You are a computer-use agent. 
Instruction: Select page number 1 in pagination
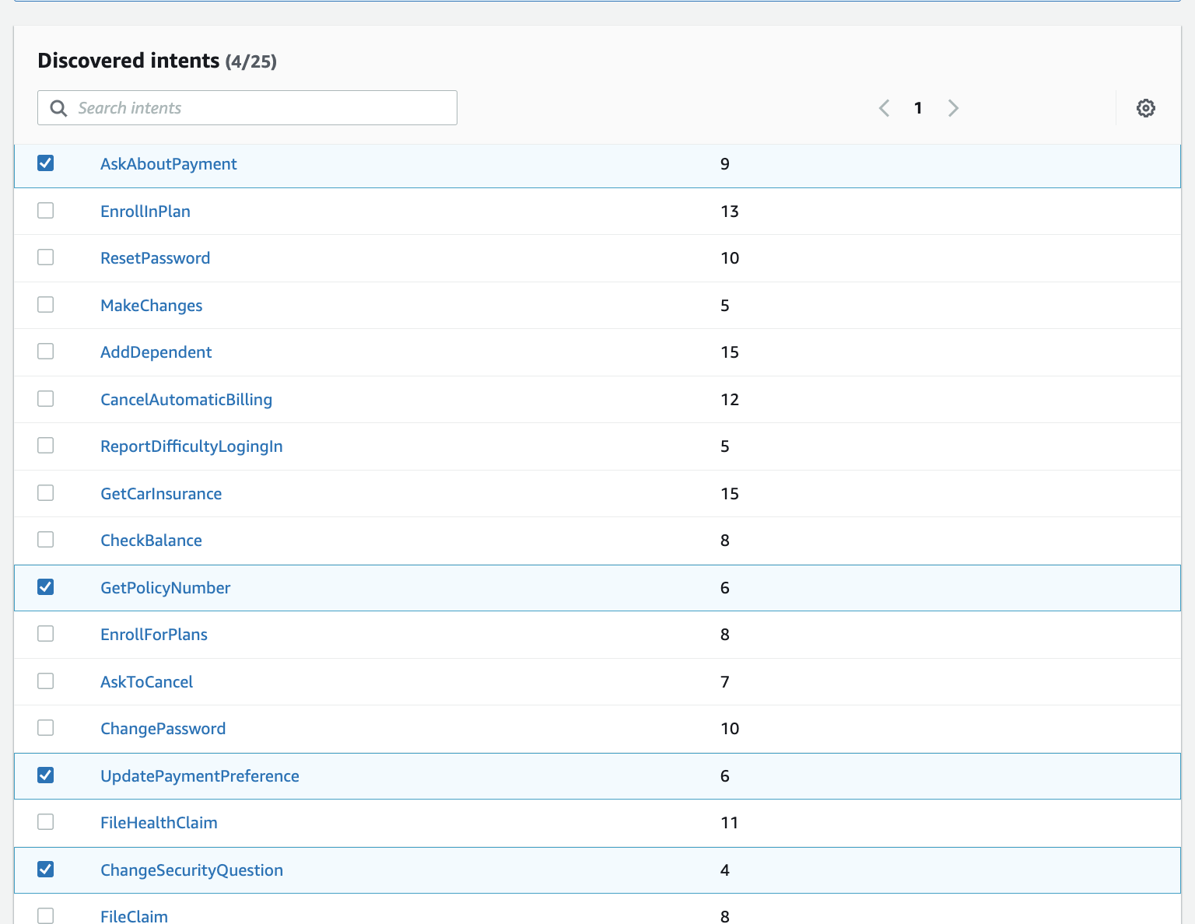[918, 108]
